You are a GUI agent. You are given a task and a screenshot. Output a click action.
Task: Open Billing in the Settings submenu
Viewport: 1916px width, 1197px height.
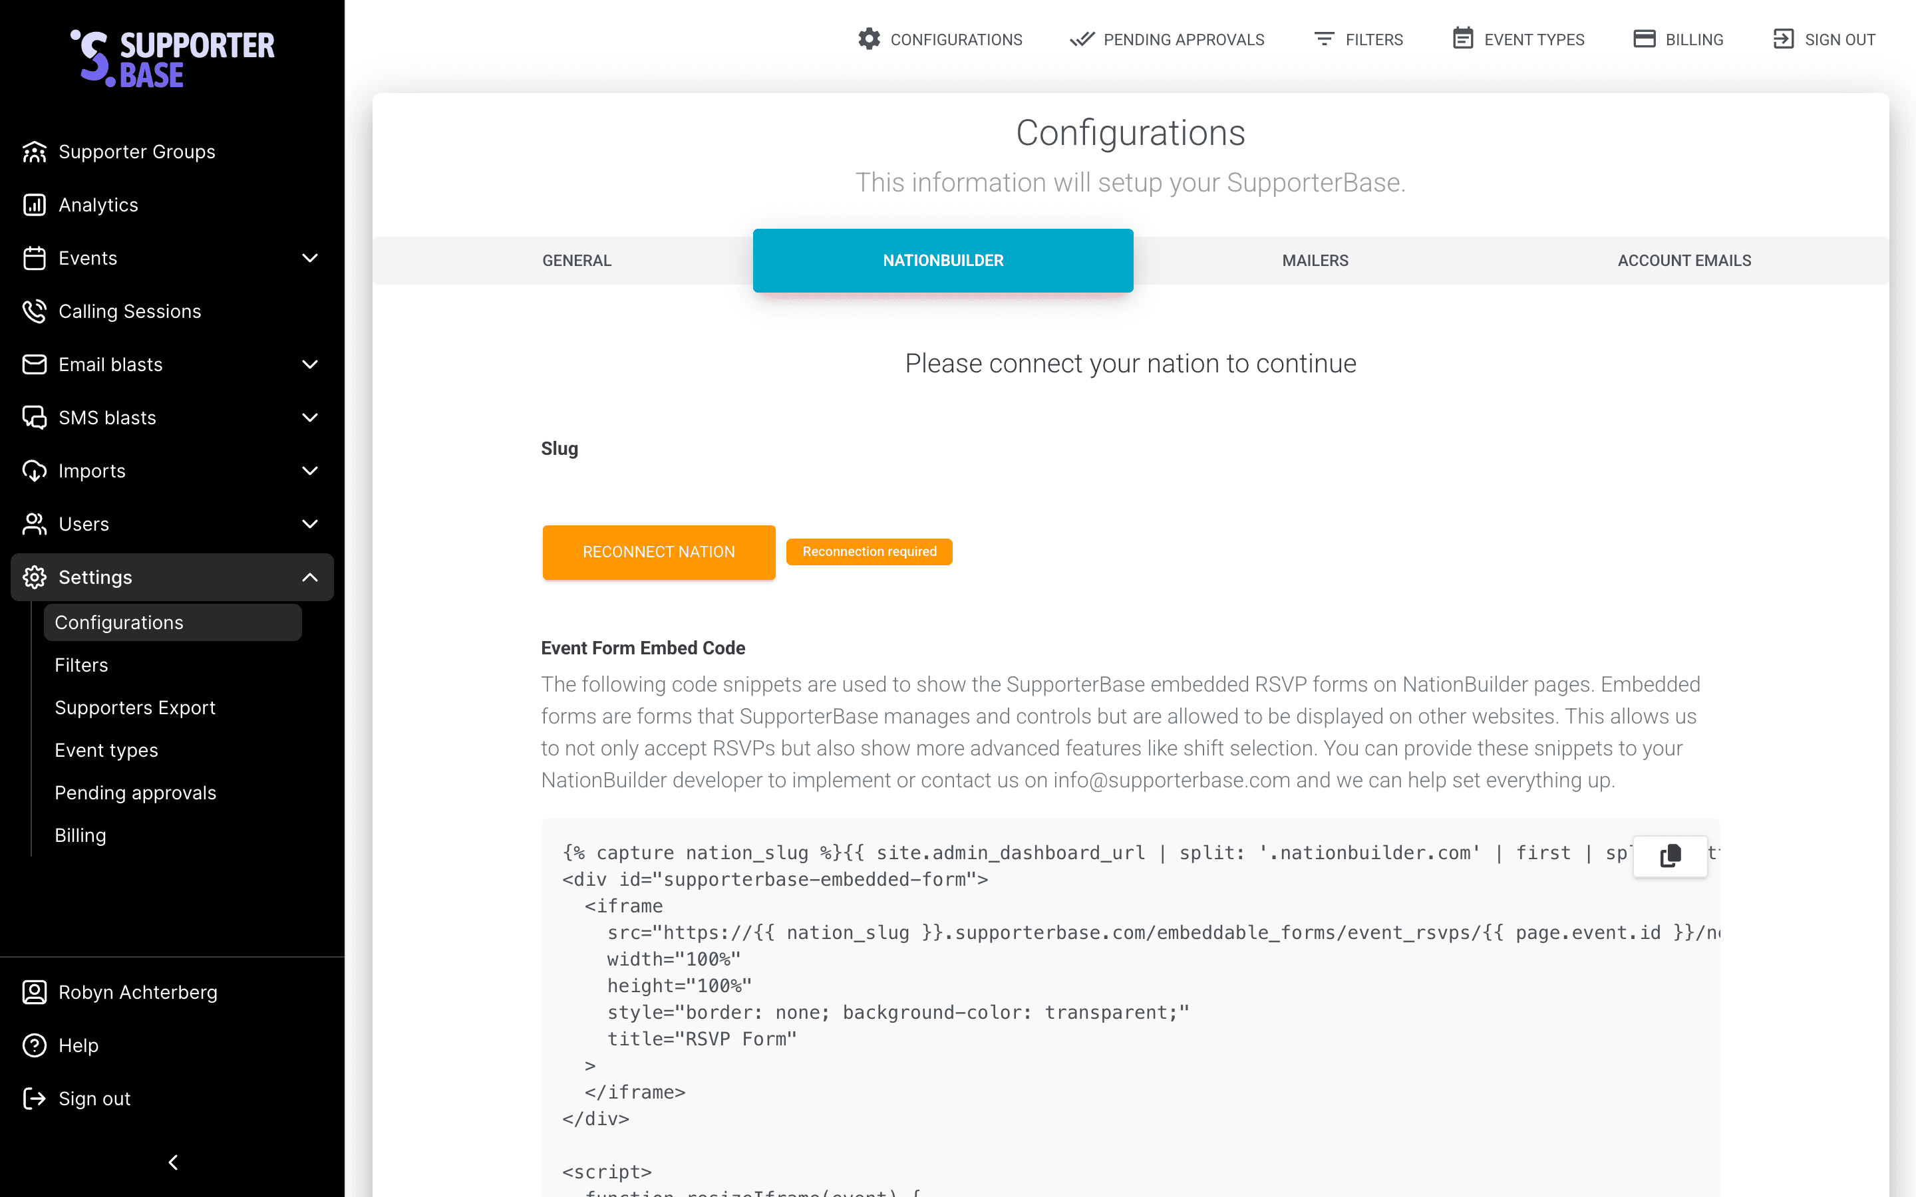[80, 835]
